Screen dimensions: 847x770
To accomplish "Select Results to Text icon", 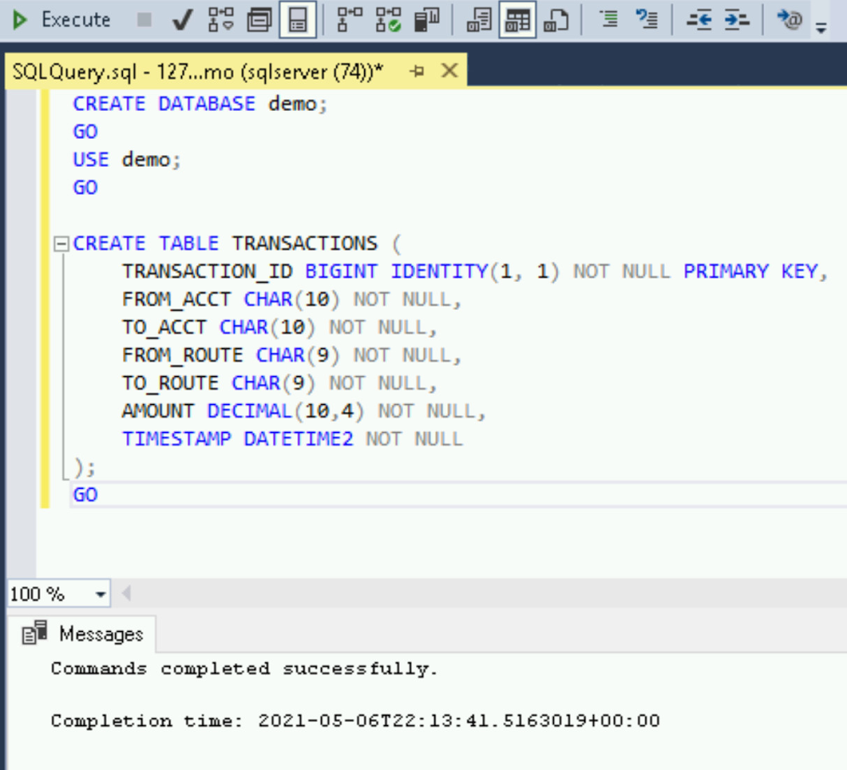I will 479,20.
